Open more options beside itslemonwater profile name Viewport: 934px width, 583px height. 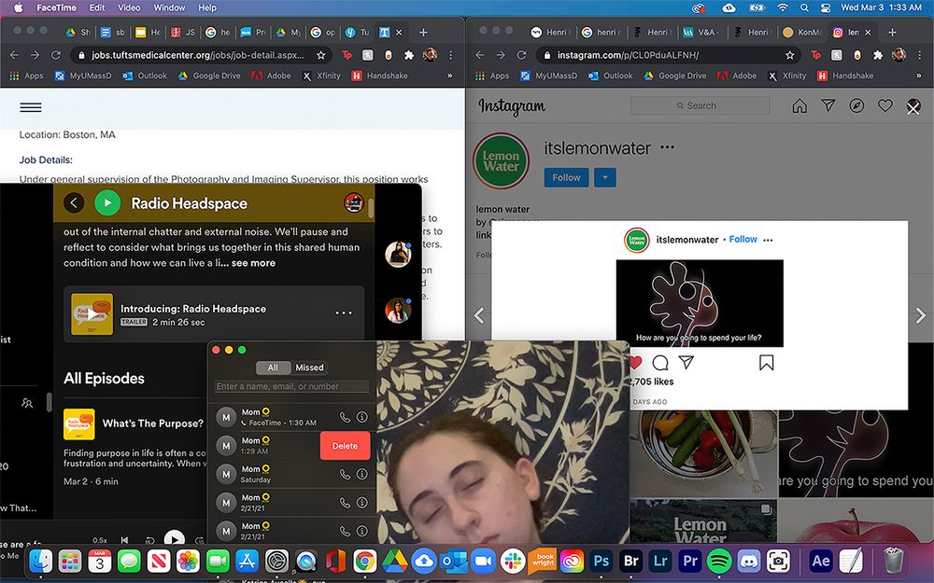pyautogui.click(x=667, y=147)
